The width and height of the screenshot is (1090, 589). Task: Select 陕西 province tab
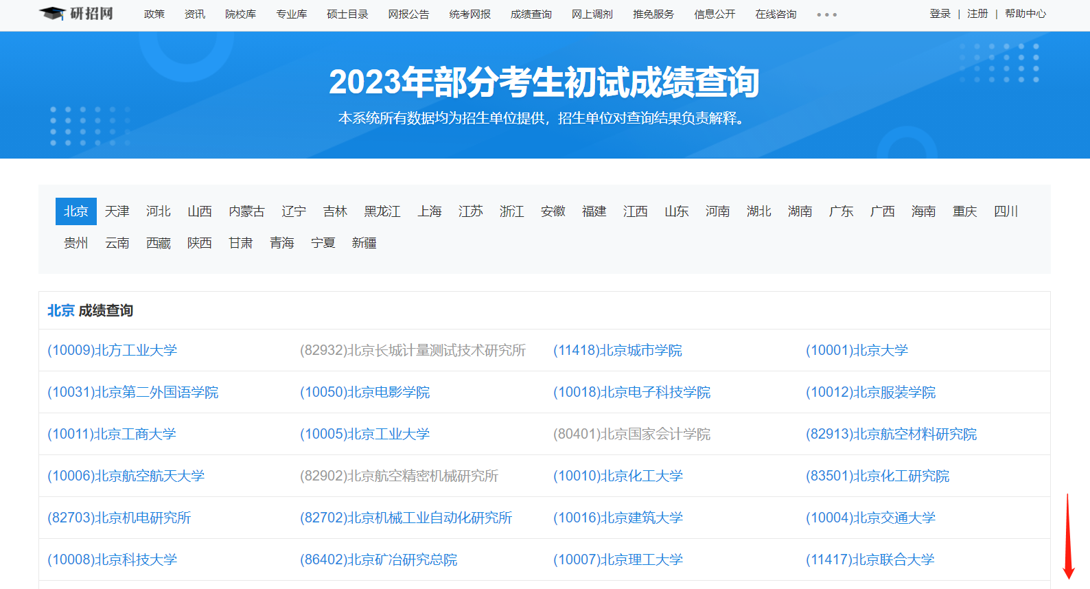click(x=200, y=243)
